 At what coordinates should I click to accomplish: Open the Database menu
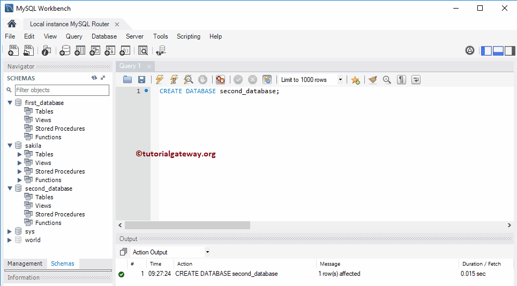tap(104, 36)
